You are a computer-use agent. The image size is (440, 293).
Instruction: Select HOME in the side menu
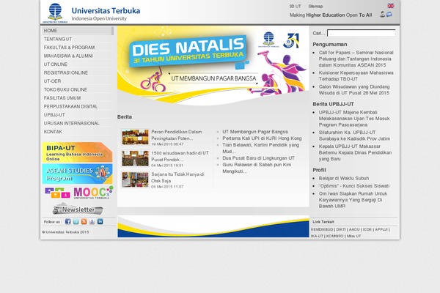coord(78,31)
